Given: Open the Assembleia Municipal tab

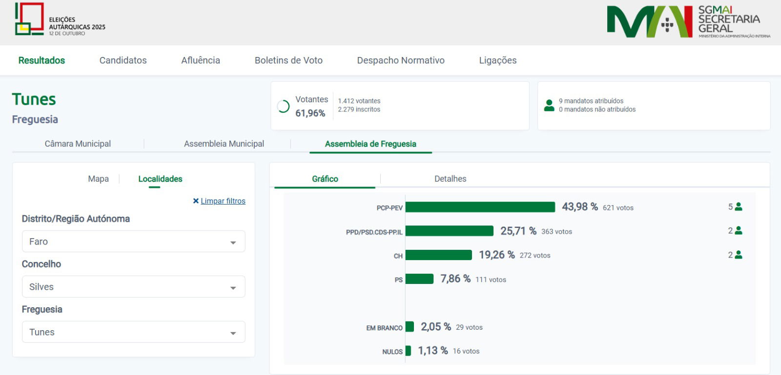Looking at the screenshot, I should 224,144.
